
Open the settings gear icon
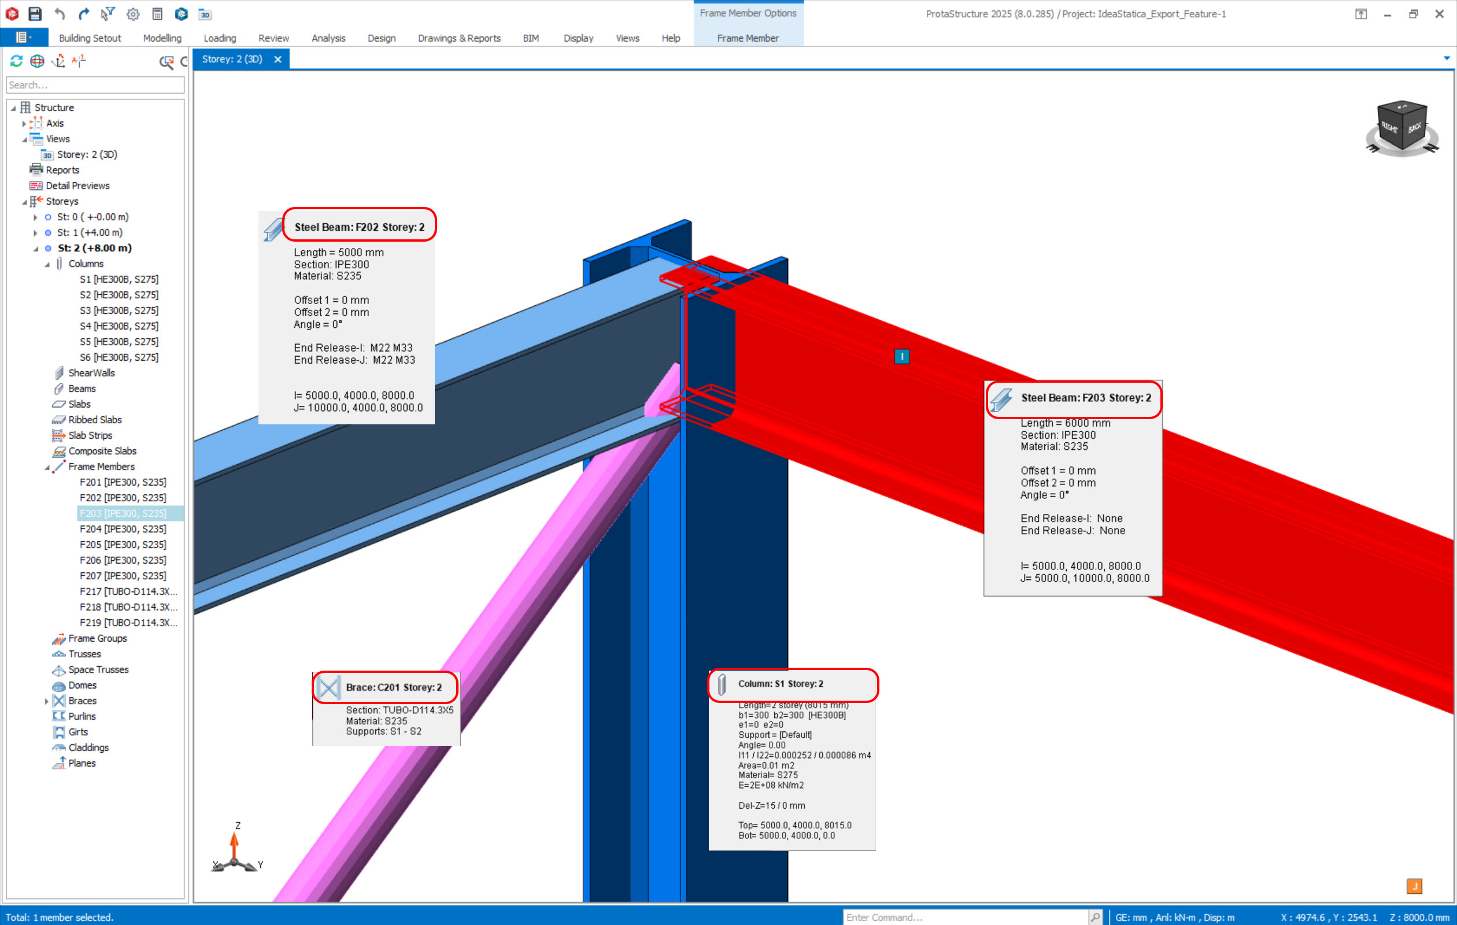pos(133,13)
